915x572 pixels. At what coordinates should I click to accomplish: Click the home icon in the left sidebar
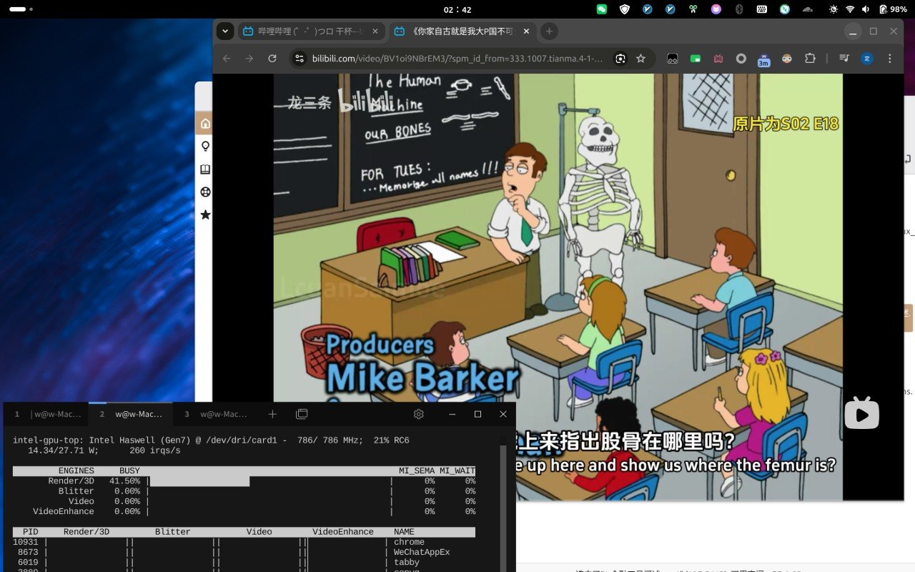205,124
